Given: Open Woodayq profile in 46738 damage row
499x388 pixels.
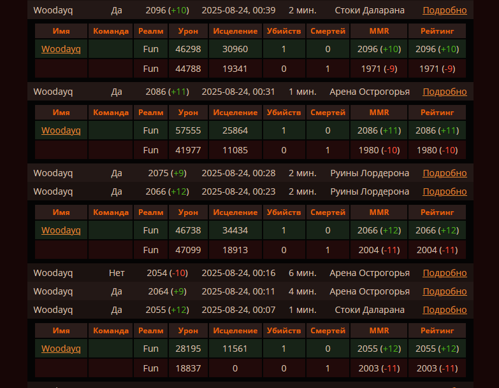Looking at the screenshot, I should click(x=61, y=230).
